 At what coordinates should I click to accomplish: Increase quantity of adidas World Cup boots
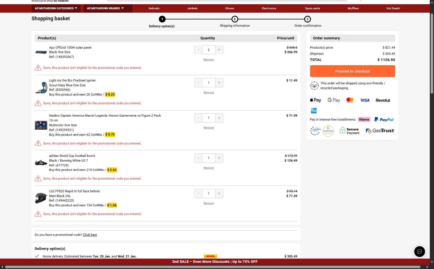point(219,158)
